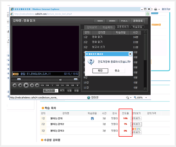The image size is (176, 147).
Task: Click the 불타는강의2 lecture title
Action: 57,124
